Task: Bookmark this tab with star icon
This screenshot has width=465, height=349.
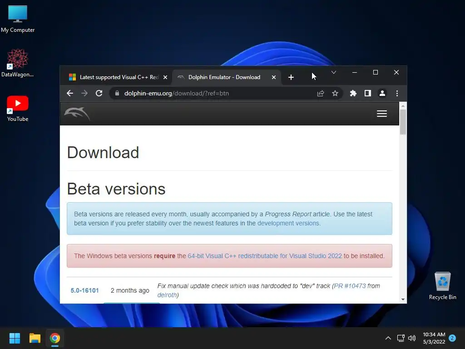Action: [335, 94]
